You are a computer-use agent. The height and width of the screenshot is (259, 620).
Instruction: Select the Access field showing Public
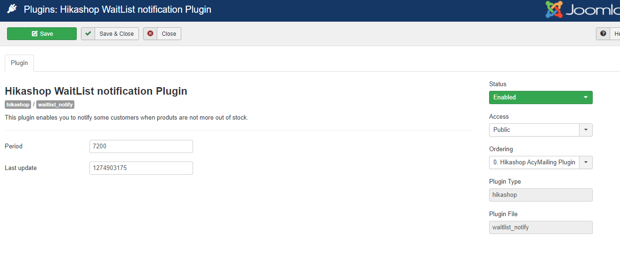tap(534, 129)
